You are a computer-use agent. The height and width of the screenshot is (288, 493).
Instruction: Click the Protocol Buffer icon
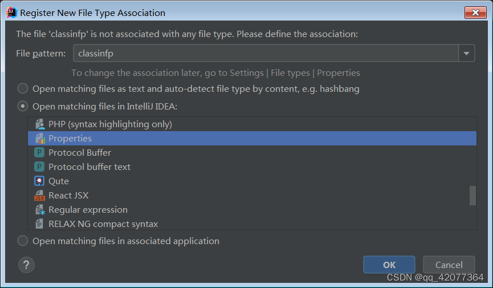pos(39,152)
